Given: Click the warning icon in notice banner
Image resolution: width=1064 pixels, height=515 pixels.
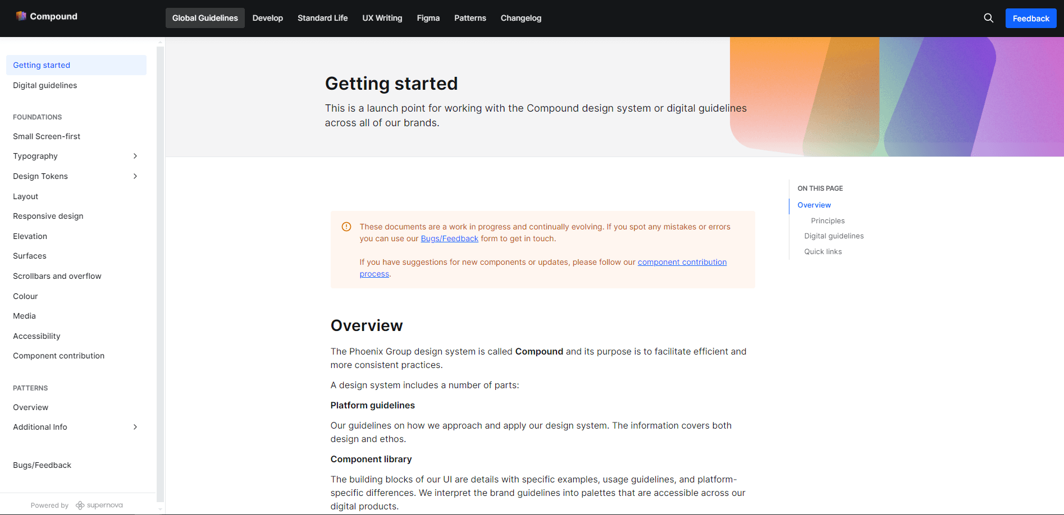Looking at the screenshot, I should pyautogui.click(x=346, y=227).
